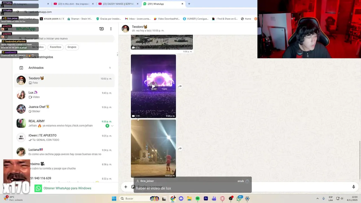
Task: Open the Lux chat
Action: tap(65, 95)
